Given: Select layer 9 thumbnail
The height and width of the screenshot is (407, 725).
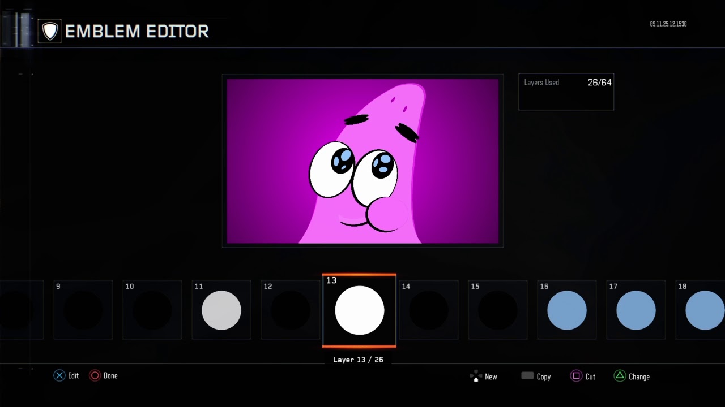Looking at the screenshot, I should [83, 310].
